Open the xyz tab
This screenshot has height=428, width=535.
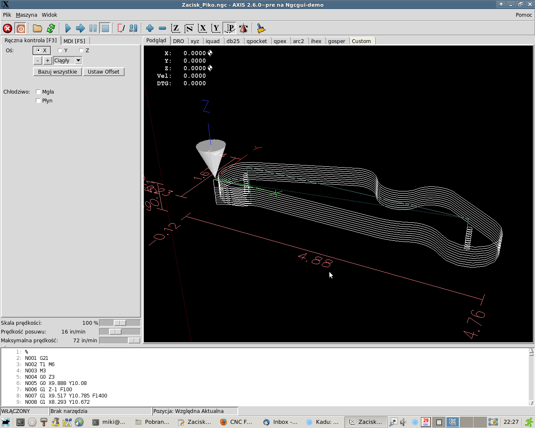[x=195, y=41]
